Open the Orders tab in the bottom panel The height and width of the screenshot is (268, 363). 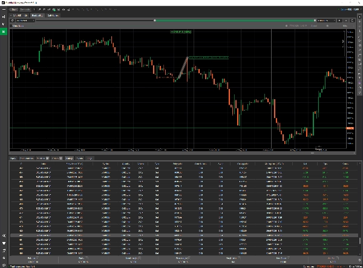point(57,159)
